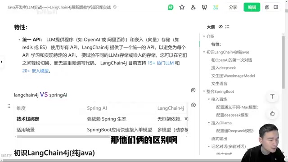Click the back-to-top arrow button
Viewport: 288px width, 162px height.
pos(272,97)
